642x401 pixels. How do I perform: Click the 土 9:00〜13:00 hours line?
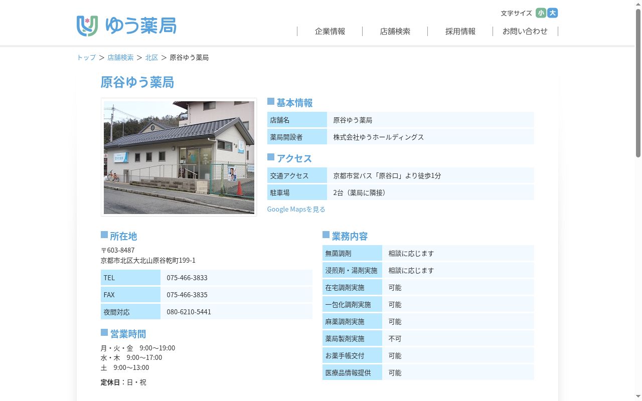125,367
